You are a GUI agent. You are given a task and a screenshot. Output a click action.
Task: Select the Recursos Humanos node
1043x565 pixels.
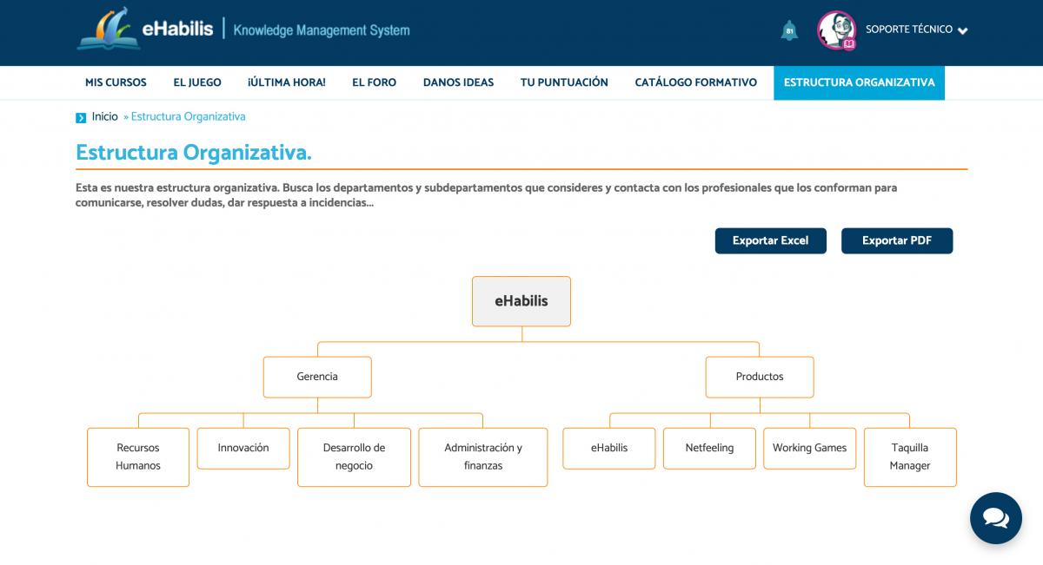[x=138, y=457]
